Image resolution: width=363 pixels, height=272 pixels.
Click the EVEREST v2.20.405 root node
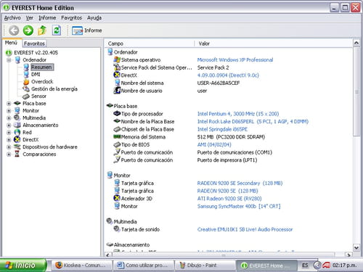[36, 52]
